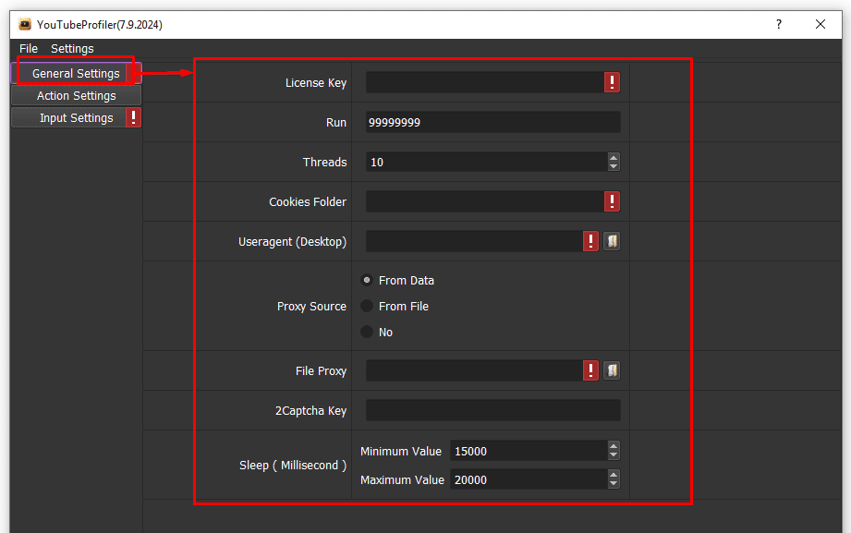Click the 'File Proxy' label text
Screen dimensions: 851x533
(x=321, y=370)
